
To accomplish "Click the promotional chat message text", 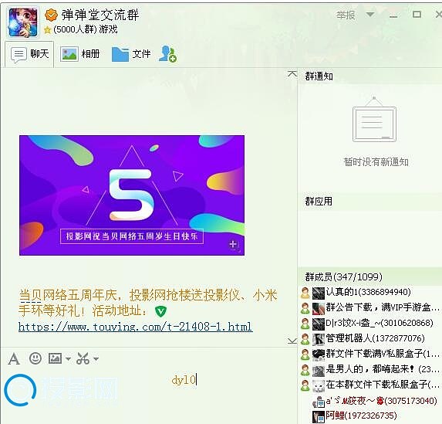I will click(x=148, y=303).
